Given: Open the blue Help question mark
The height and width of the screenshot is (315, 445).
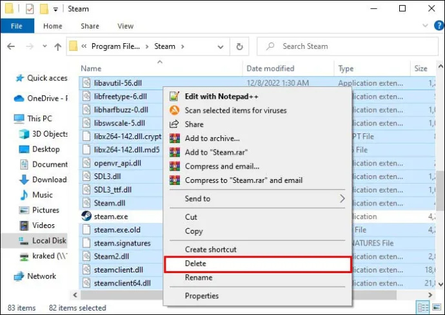Looking at the screenshot, I should [x=439, y=26].
